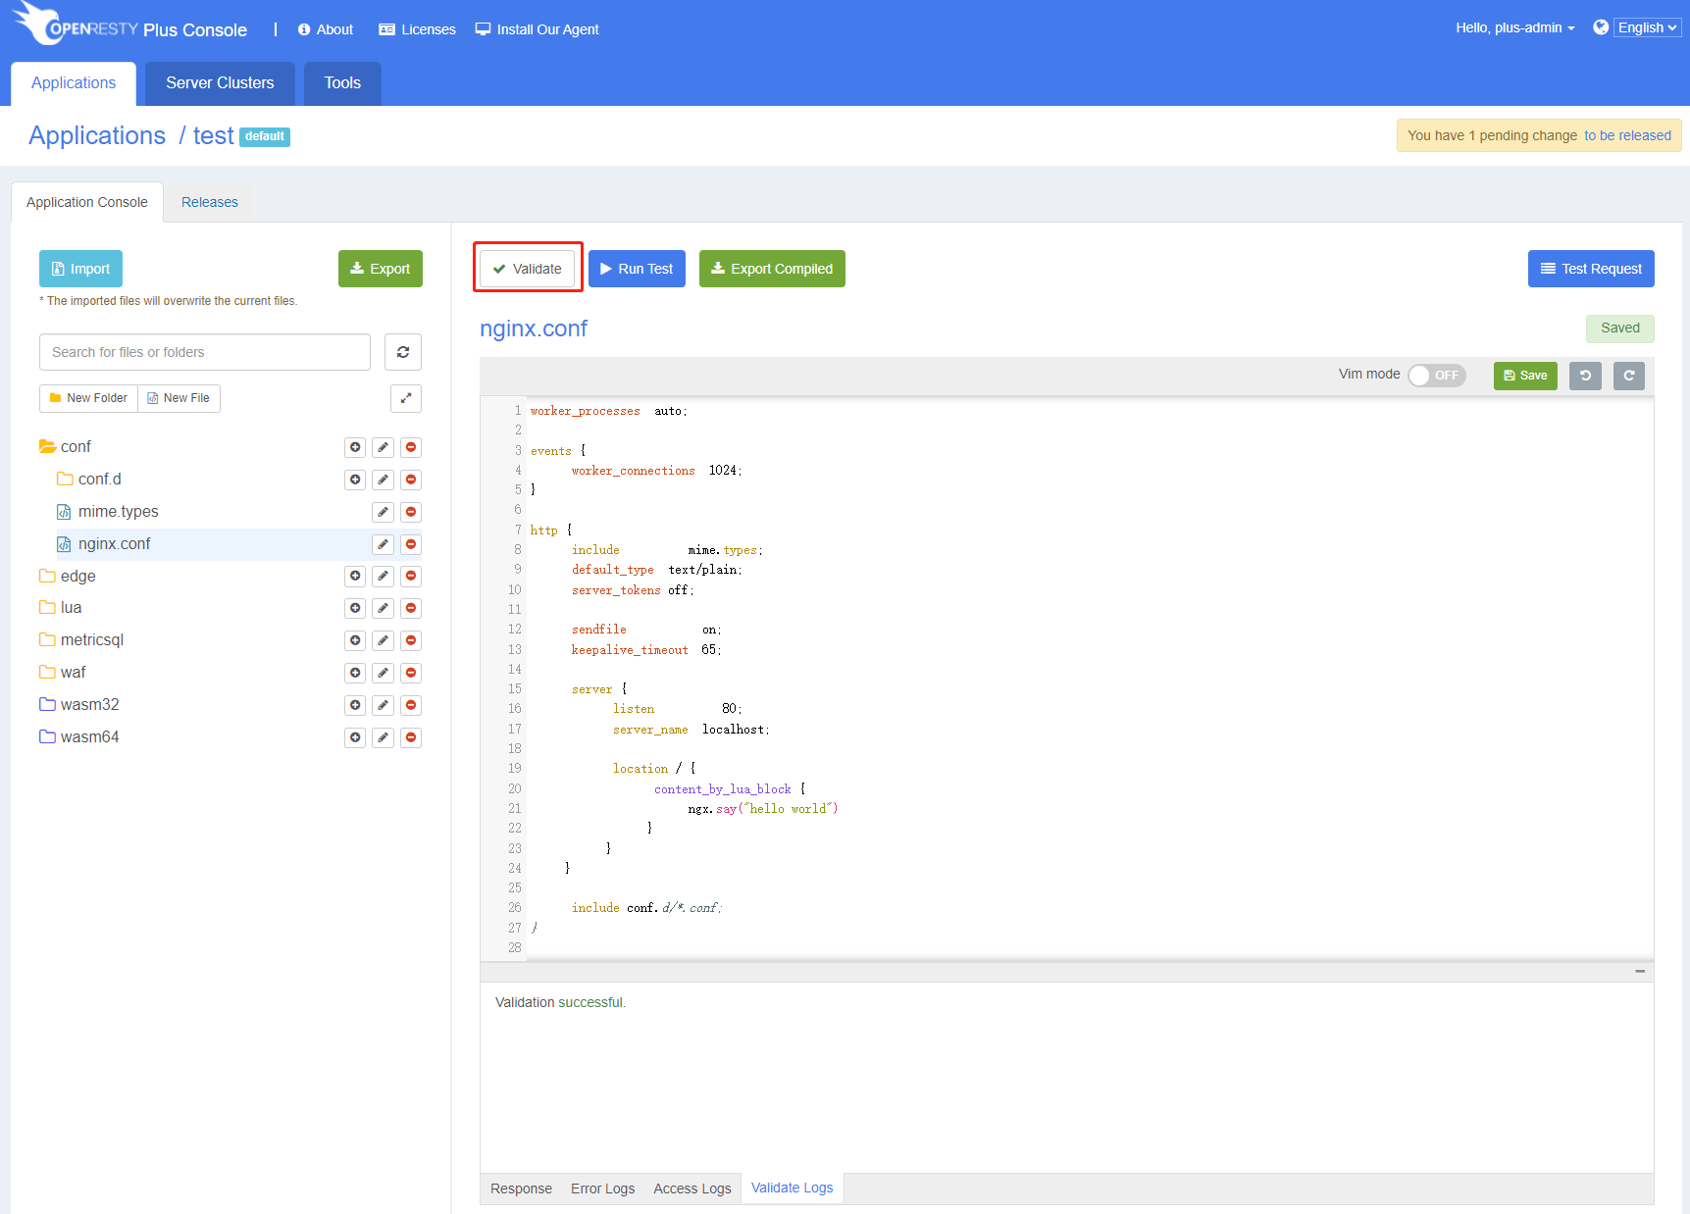Viewport: 1690px width, 1214px height.
Task: Delete the conf folder
Action: 411,447
